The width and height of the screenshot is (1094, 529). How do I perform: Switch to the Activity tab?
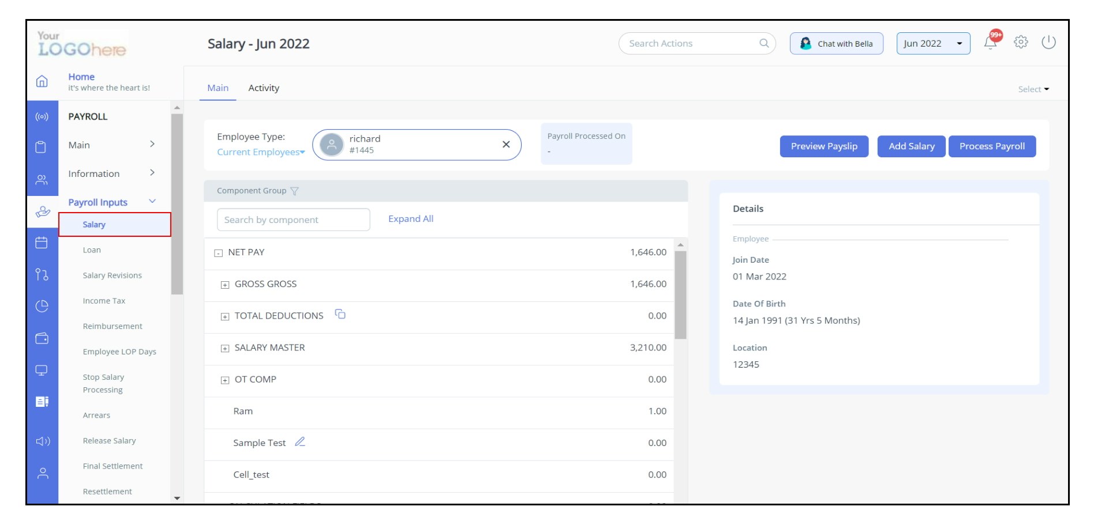pos(264,88)
